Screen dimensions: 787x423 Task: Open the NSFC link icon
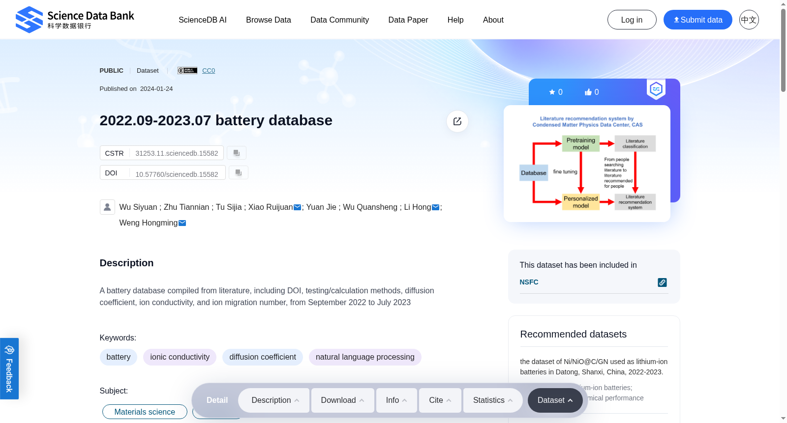click(662, 282)
